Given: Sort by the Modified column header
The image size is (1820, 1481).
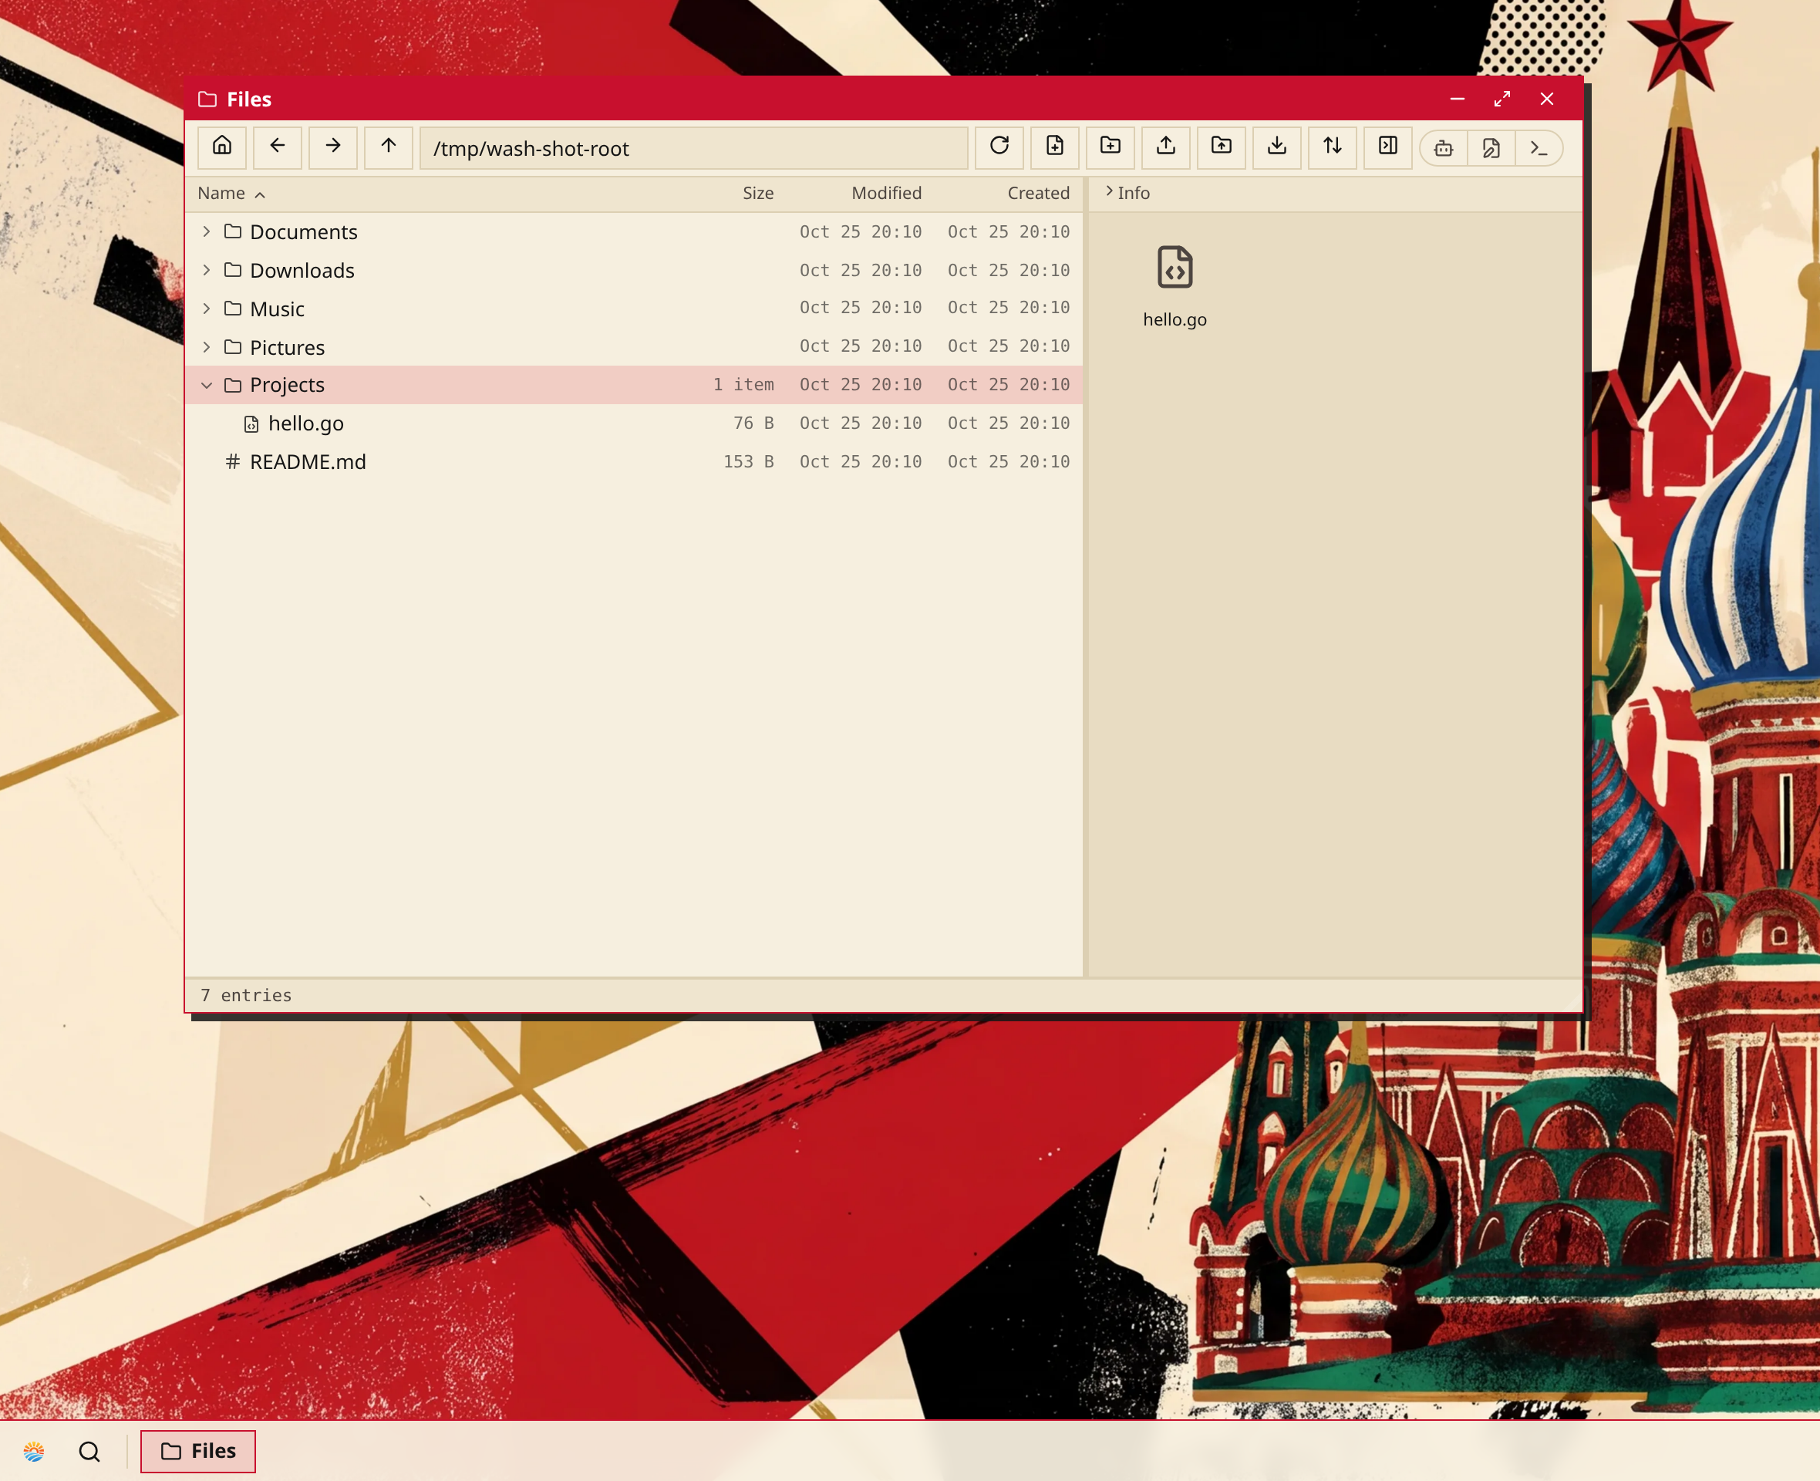Looking at the screenshot, I should (x=886, y=193).
